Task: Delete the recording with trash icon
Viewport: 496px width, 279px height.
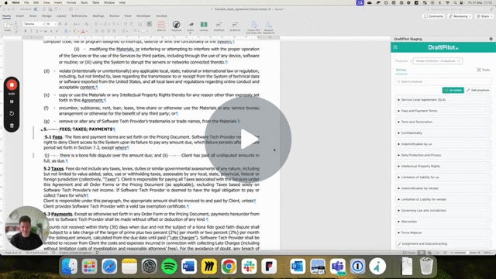Action: [12, 126]
